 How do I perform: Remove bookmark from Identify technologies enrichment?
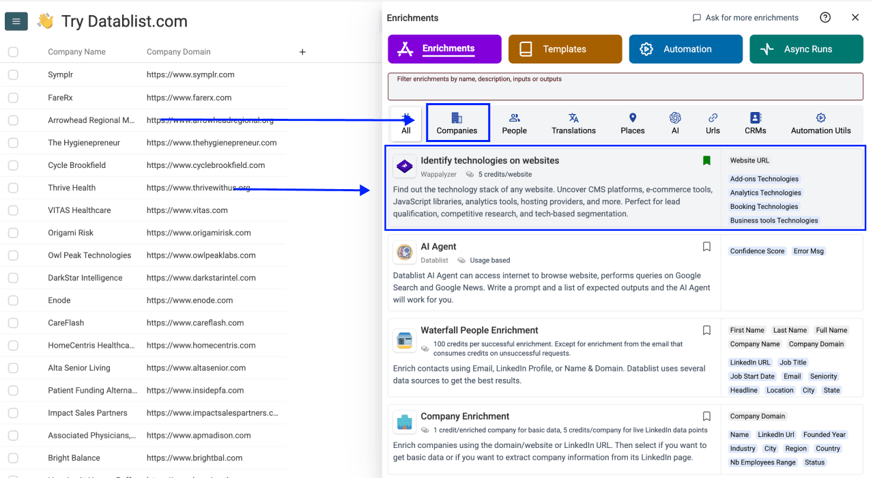point(706,160)
